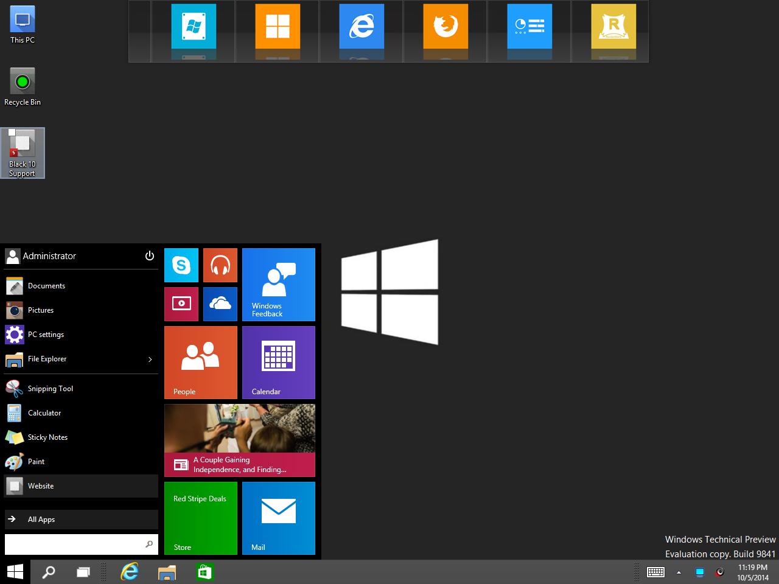779x584 pixels.
Task: Open the Store from the taskbar
Action: coord(204,572)
